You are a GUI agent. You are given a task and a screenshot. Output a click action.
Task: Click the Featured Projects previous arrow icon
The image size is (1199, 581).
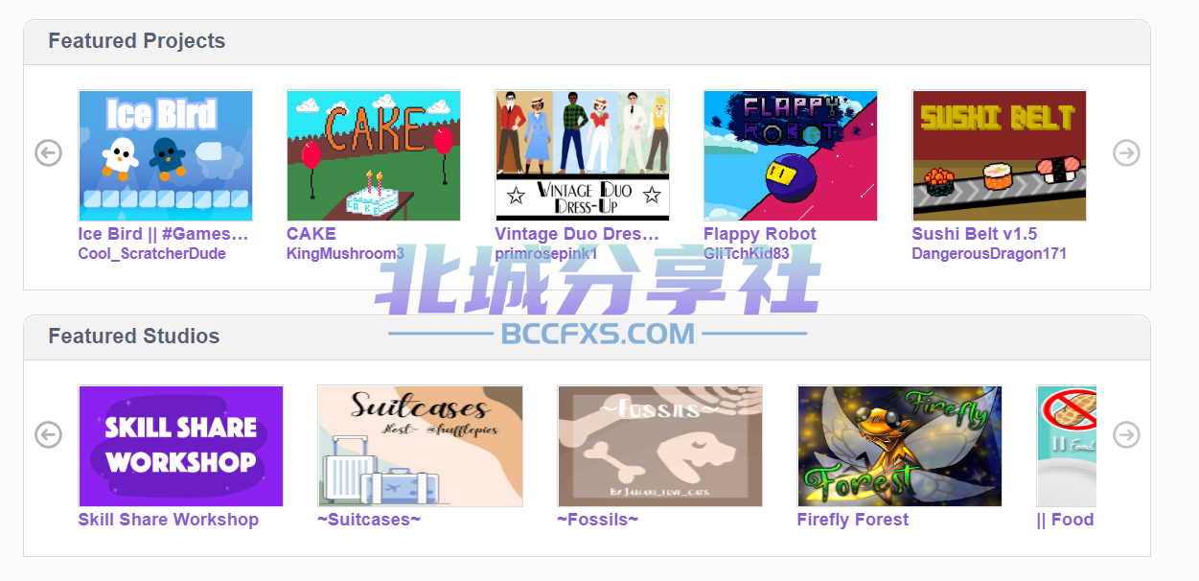(x=48, y=152)
